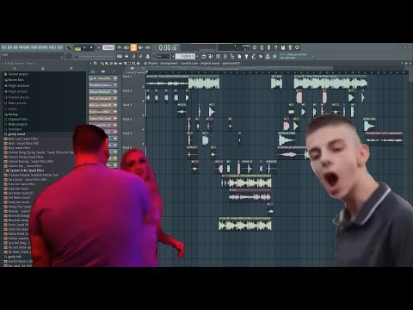This screenshot has width=413, height=310.
Task: Click the view piano roll icon
Action: click(211, 56)
